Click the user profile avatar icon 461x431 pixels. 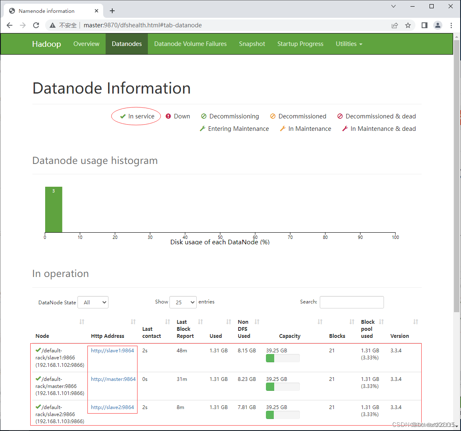[438, 25]
